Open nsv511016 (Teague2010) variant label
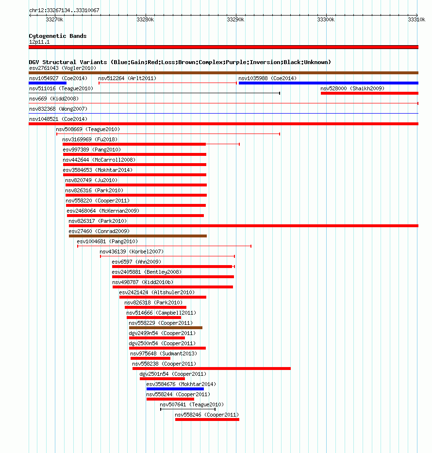Screen dimensions: 432x453 pyautogui.click(x=61, y=88)
